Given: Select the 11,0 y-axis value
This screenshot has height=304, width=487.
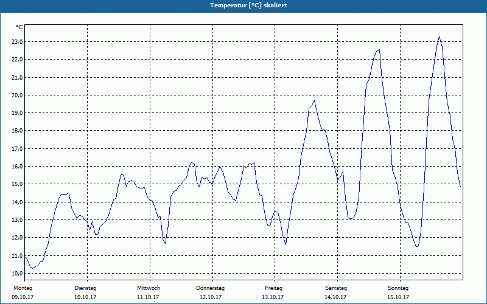Looking at the screenshot, I should [x=17, y=256].
